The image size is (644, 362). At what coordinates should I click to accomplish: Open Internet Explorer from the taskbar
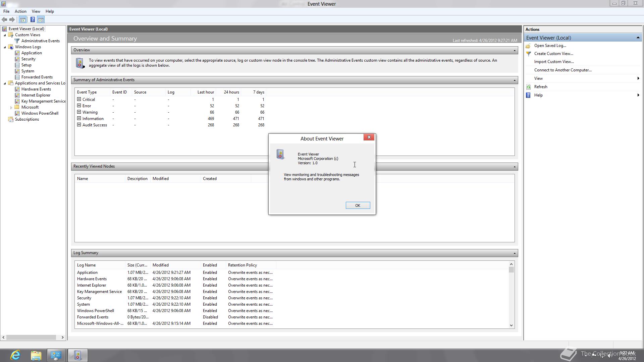click(x=15, y=355)
